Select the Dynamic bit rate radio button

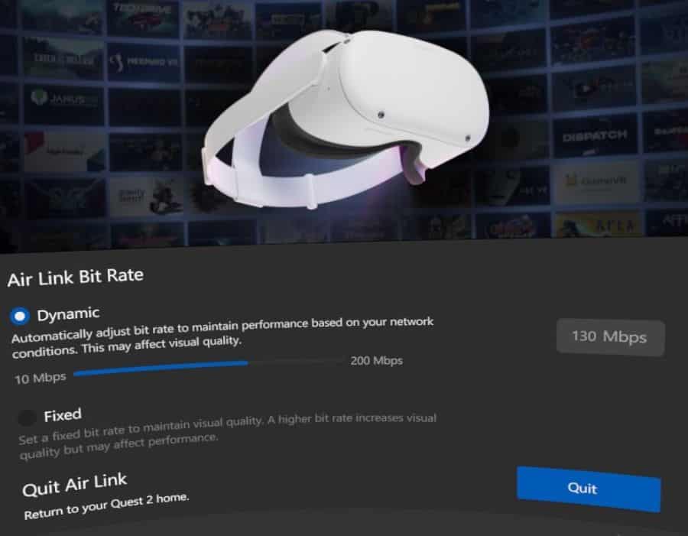tap(20, 316)
